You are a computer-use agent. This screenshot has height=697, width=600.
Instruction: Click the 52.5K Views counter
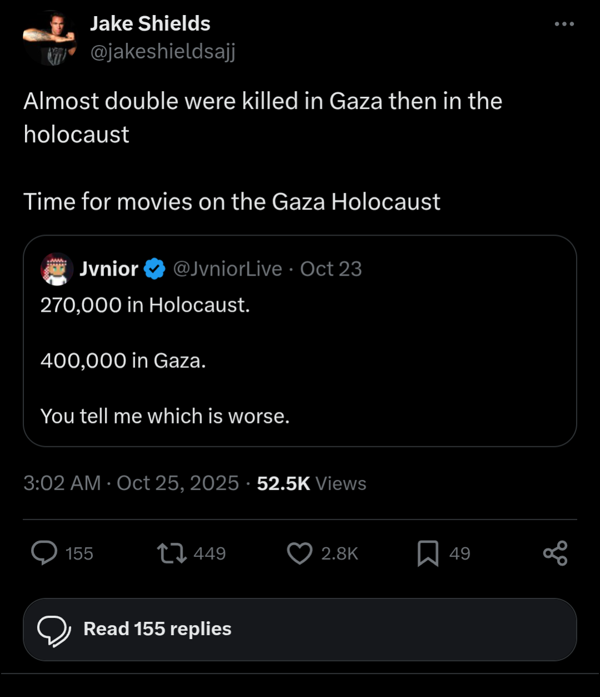click(311, 483)
